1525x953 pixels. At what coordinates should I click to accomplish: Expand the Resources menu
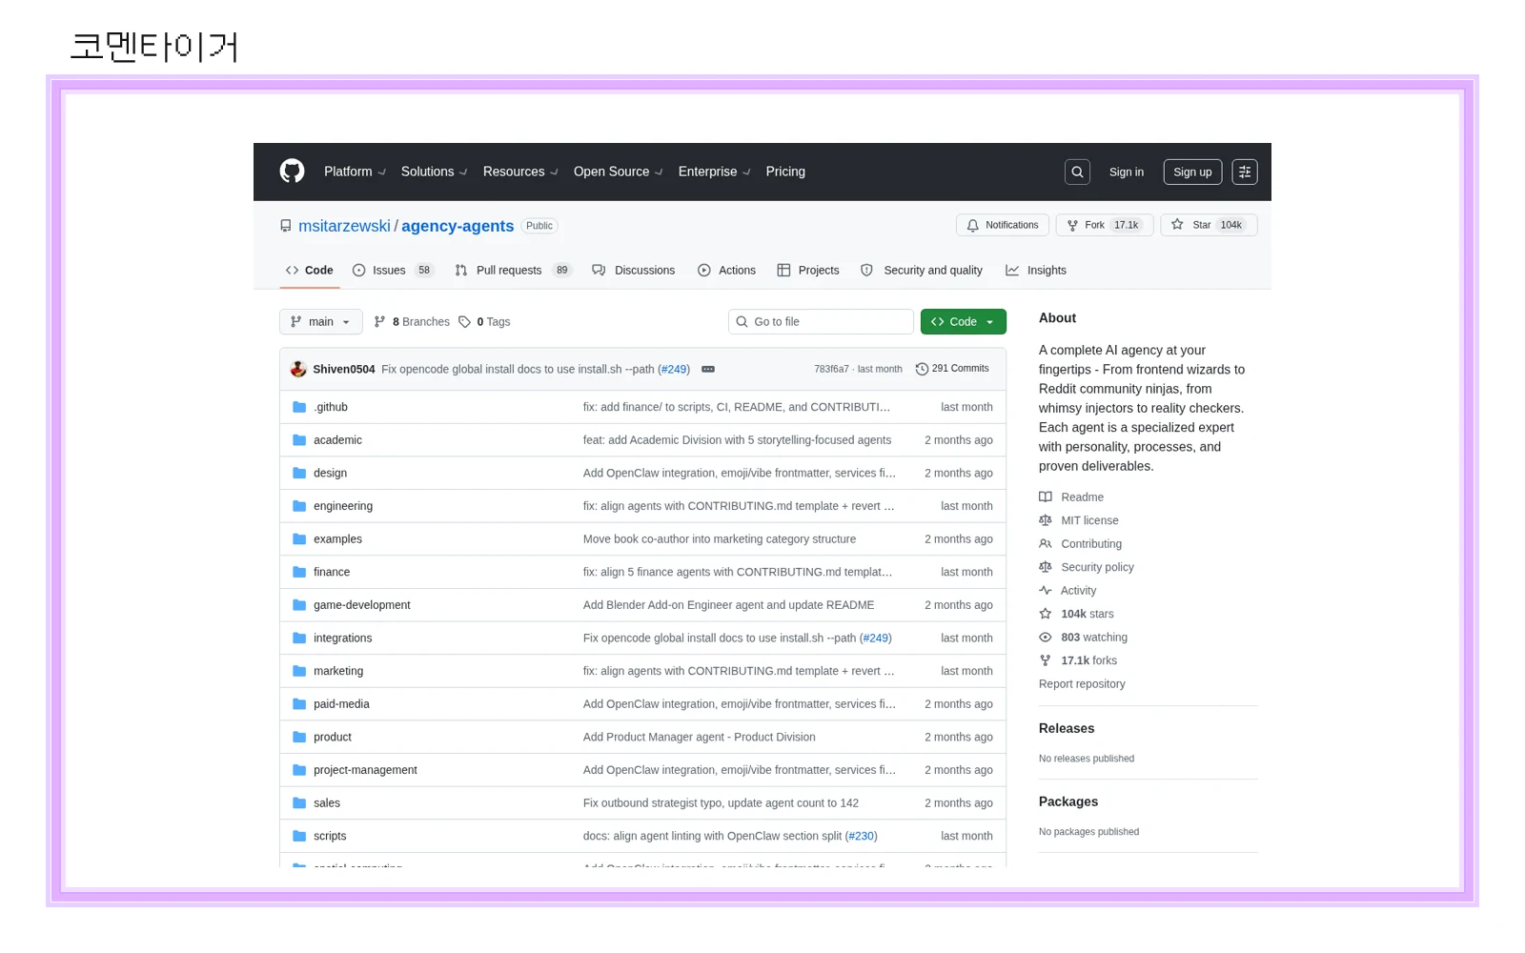pyautogui.click(x=520, y=172)
